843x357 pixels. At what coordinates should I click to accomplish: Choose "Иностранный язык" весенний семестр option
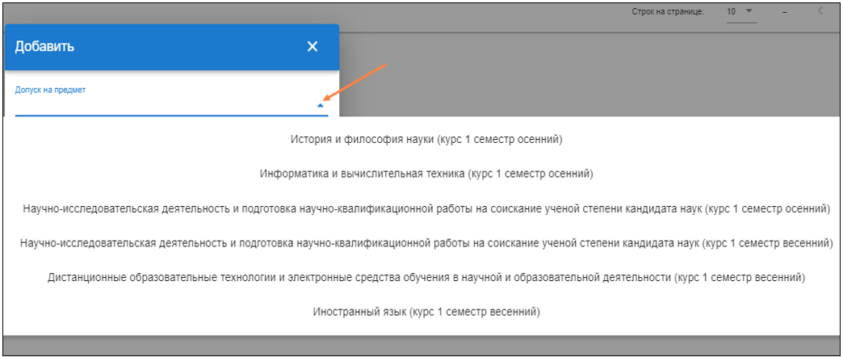click(426, 311)
